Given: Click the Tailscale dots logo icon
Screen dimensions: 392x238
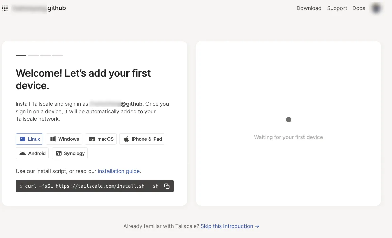Looking at the screenshot, I should 5,8.
